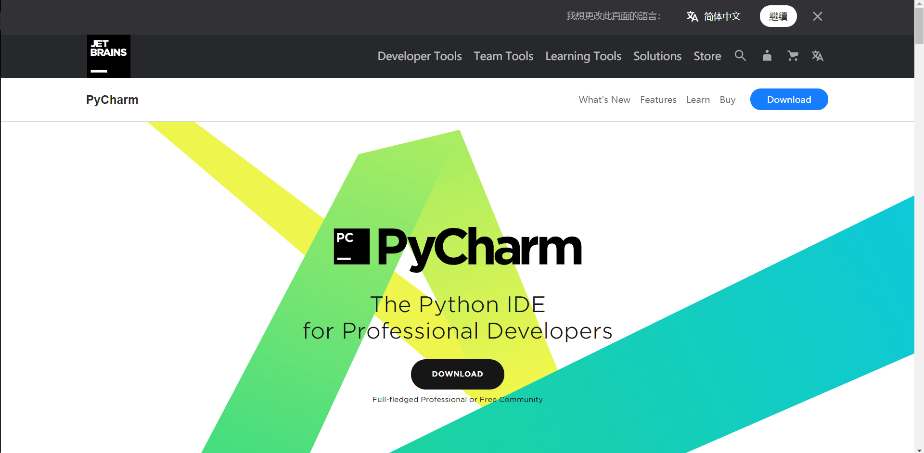924x453 pixels.
Task: Click heading 'The Python IDE'
Action: [458, 304]
